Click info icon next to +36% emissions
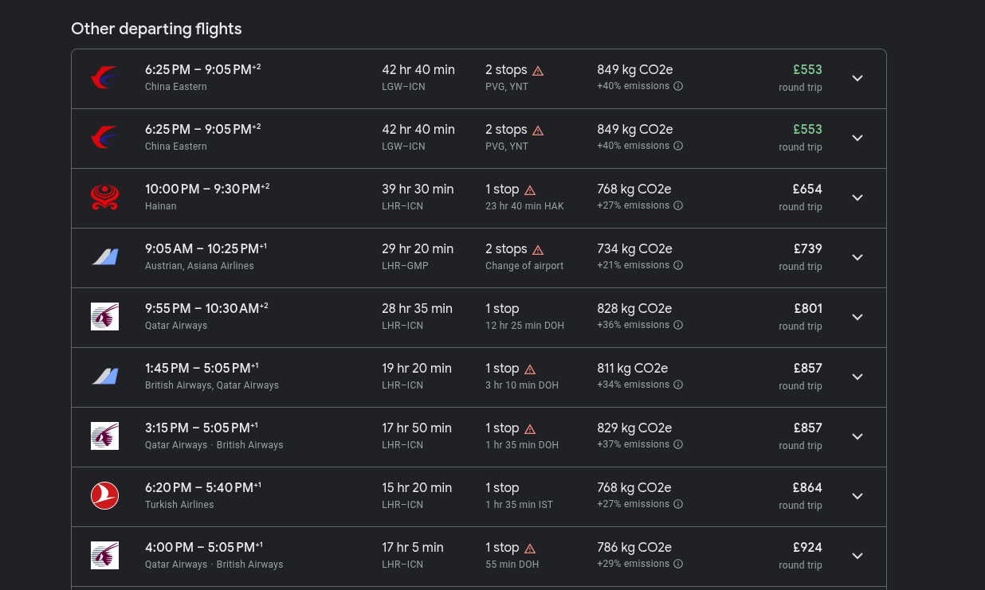Screen dimensions: 985x590 point(678,325)
